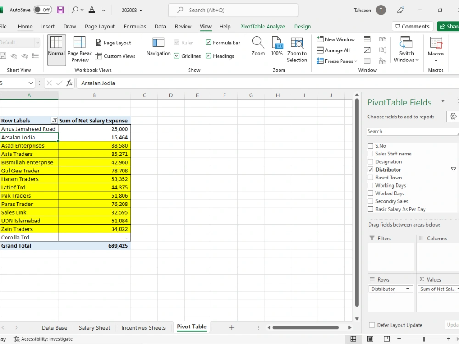
Task: Click the Insert Function fx icon
Action: 69,83
